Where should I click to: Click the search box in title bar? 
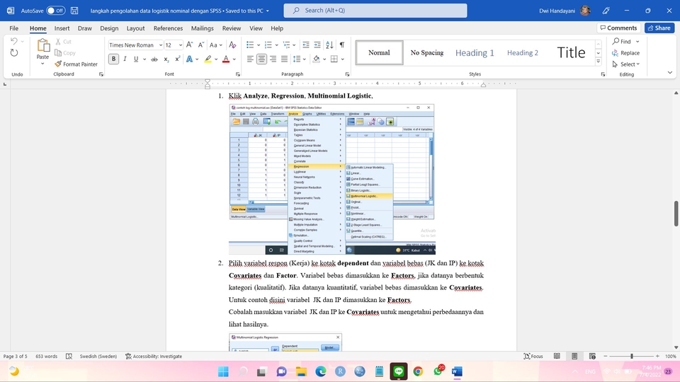(x=375, y=11)
